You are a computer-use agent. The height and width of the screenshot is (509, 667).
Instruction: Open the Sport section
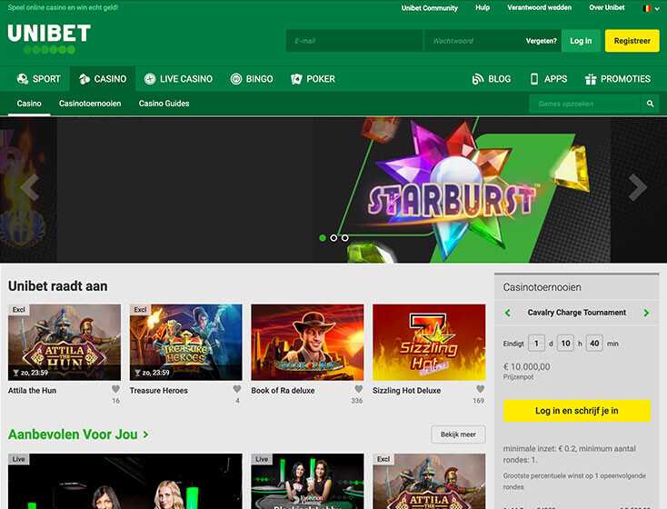(38, 79)
